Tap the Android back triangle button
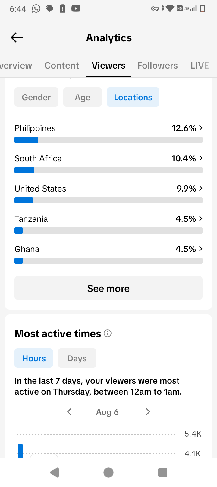Image resolution: width=217 pixels, height=487 pixels. click(55, 472)
